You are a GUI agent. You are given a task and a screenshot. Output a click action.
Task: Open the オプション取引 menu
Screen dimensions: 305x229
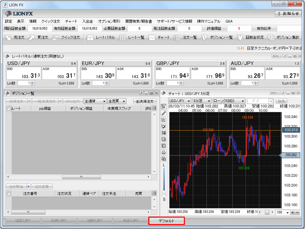[x=109, y=21]
